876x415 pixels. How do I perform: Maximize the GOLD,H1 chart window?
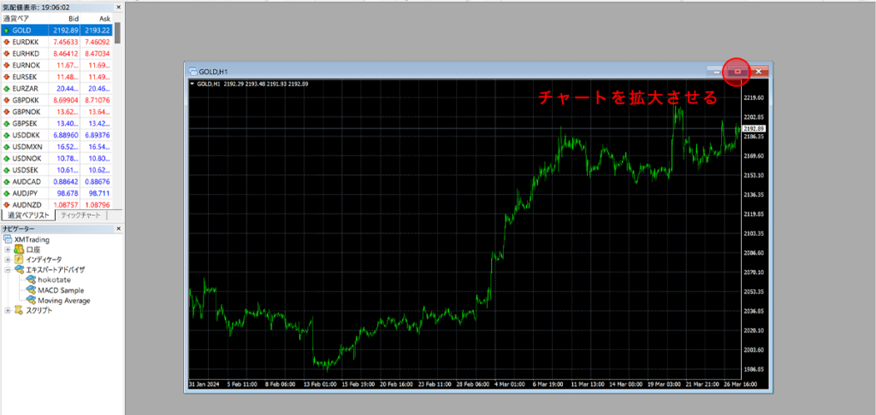coord(737,72)
